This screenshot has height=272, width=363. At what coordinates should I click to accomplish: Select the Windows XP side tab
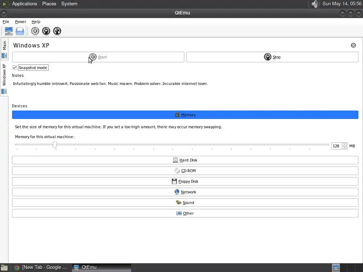[4, 78]
